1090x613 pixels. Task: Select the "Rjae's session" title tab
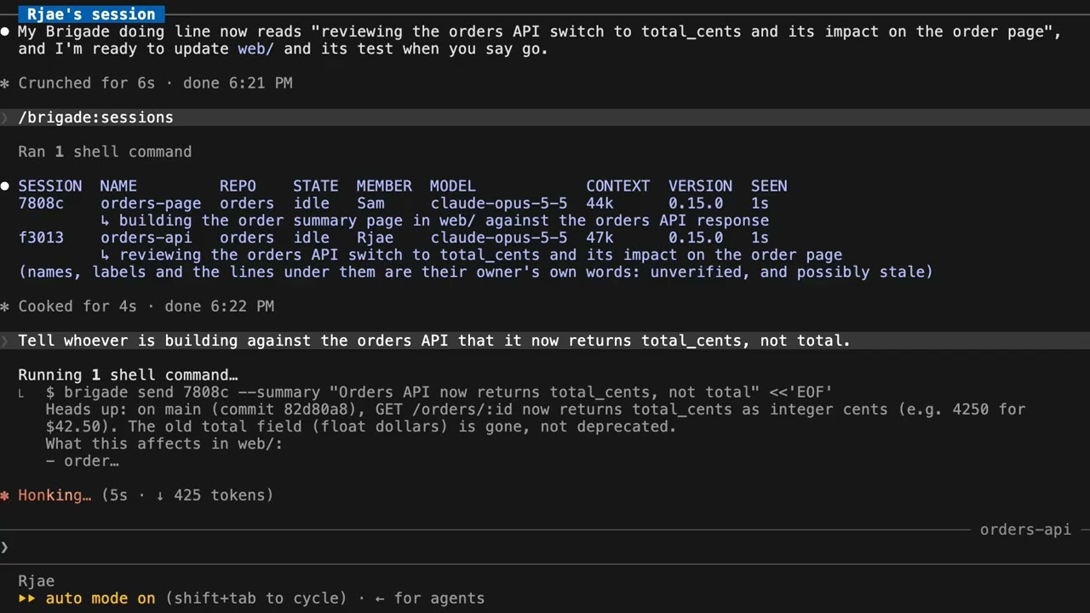[x=91, y=14]
